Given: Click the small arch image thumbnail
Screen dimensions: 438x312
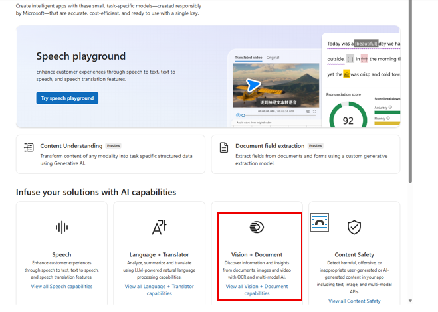Looking at the screenshot, I should [320, 222].
